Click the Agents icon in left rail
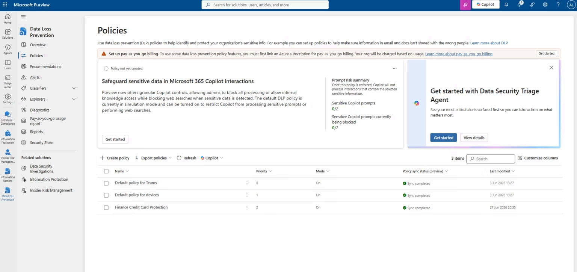Screen dimensions: 577x272 point(8,49)
